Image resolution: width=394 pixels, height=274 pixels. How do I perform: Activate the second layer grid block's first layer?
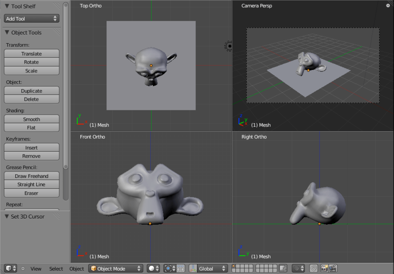(x=258, y=267)
